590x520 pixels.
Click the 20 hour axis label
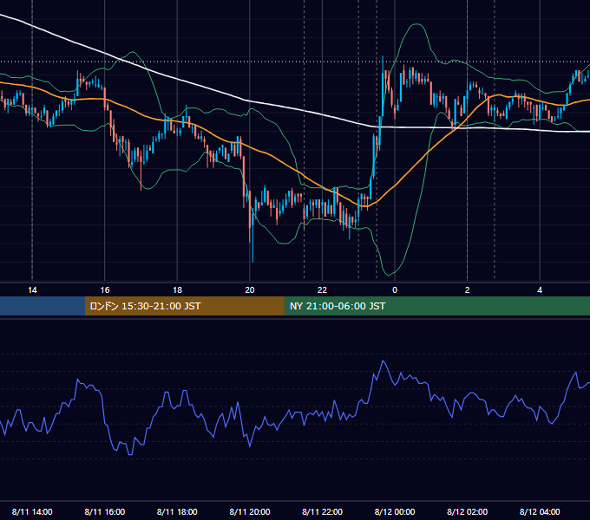point(250,290)
